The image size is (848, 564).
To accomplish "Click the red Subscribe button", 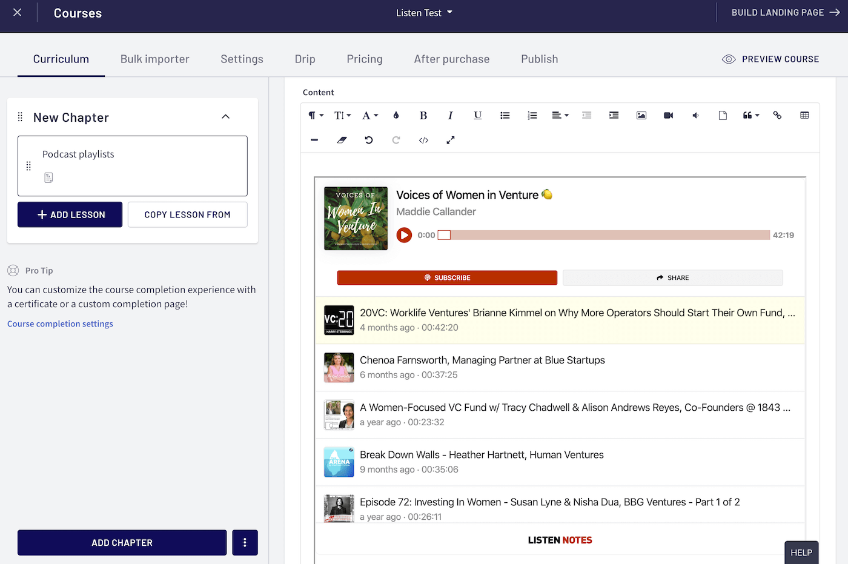I will pyautogui.click(x=447, y=278).
